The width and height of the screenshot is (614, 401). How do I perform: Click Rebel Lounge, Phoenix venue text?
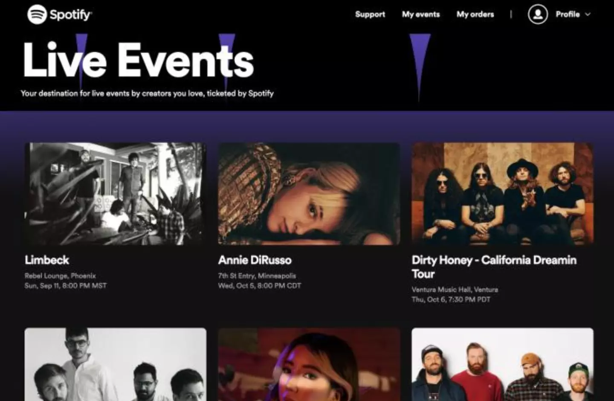pyautogui.click(x=60, y=276)
